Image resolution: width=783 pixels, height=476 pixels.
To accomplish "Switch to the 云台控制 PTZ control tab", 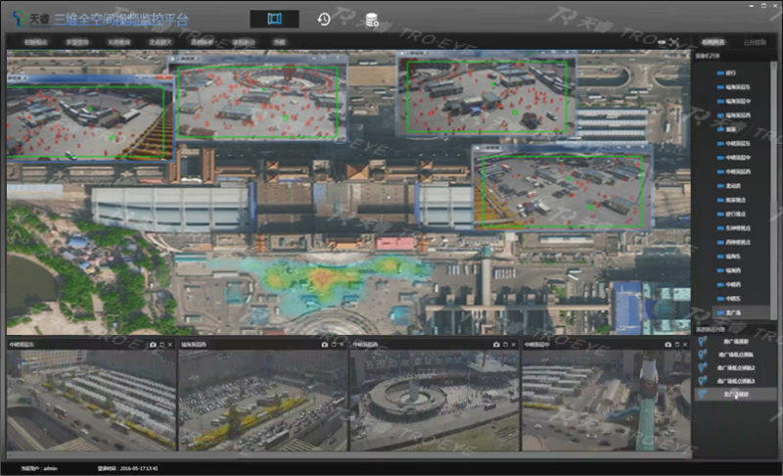I will [755, 43].
